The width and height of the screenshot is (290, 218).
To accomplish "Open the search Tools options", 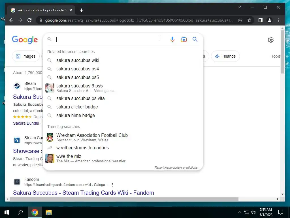I will tap(276, 56).
